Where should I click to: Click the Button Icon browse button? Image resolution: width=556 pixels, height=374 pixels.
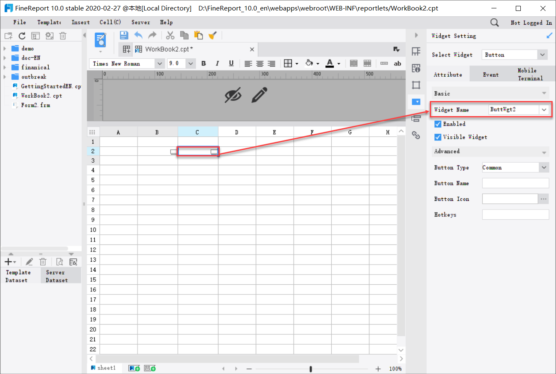544,199
